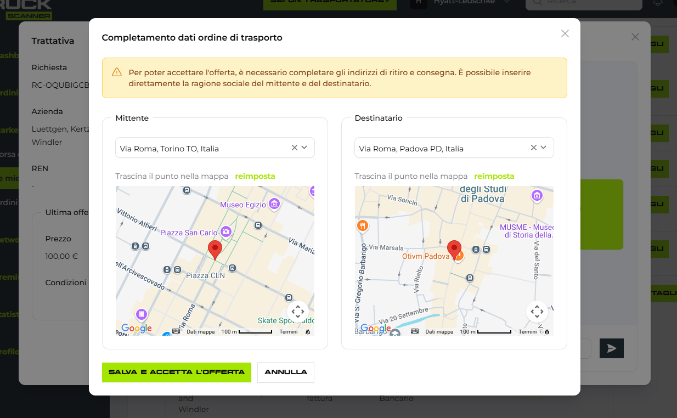Click the Google logo on Mittente map
The width and height of the screenshot is (677, 418).
[136, 329]
